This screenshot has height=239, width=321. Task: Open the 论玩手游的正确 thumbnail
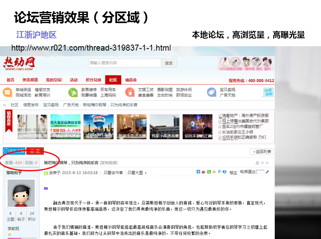coord(197,127)
